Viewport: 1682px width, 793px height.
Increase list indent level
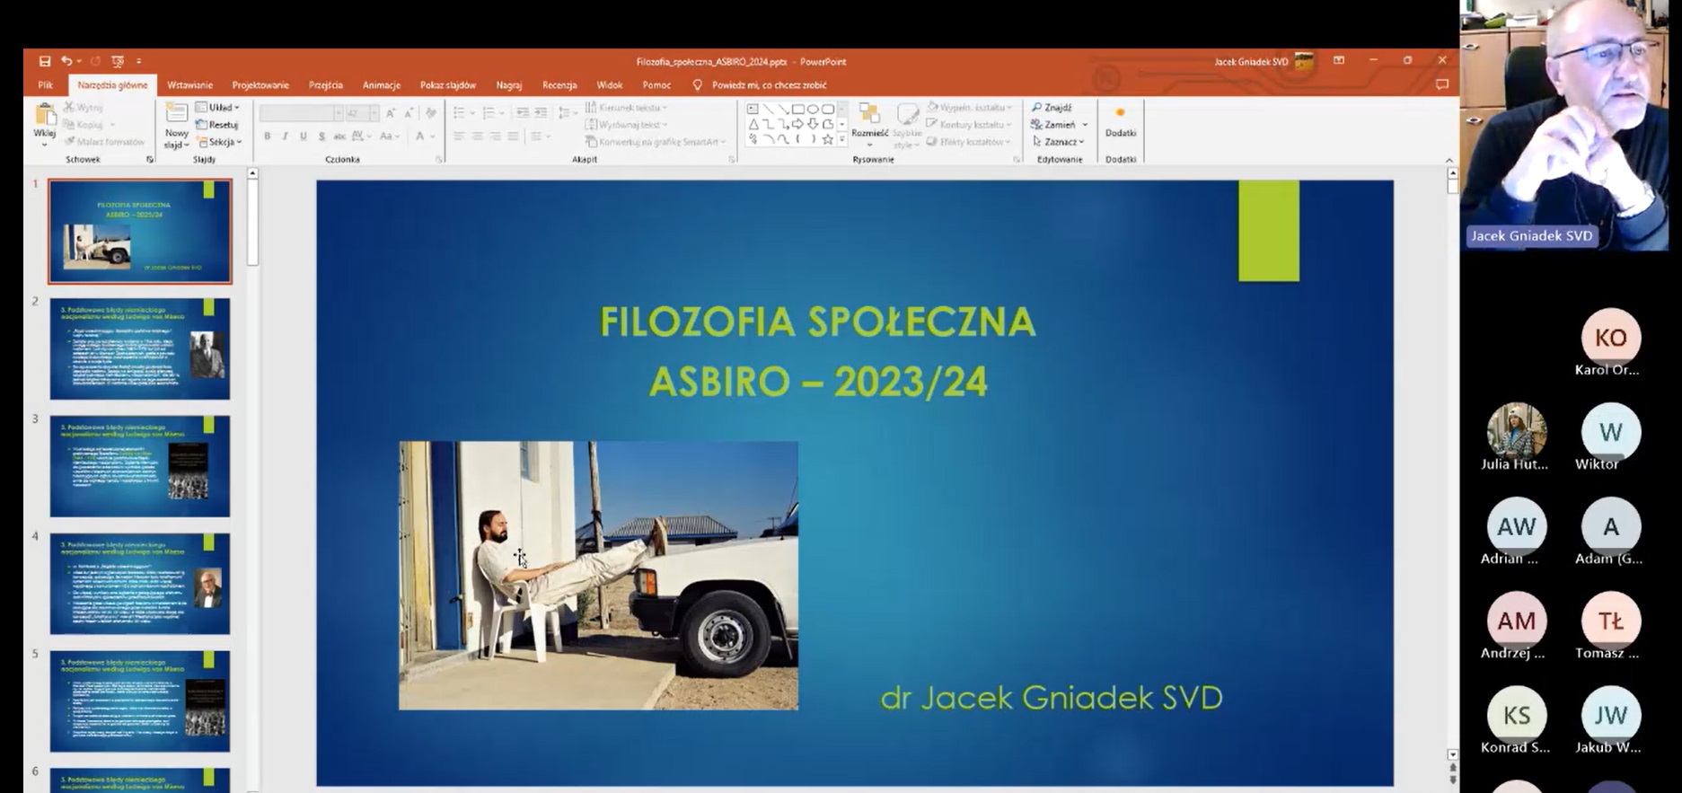click(541, 113)
